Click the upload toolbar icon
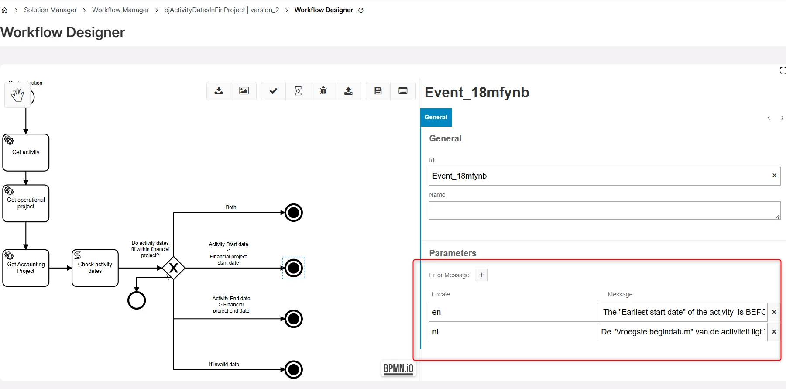The height and width of the screenshot is (389, 786). tap(348, 91)
